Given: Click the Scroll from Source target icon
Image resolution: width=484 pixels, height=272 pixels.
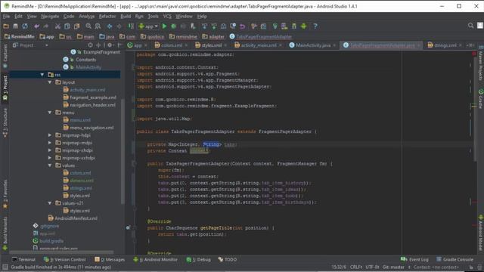Looking at the screenshot, I should click(91, 45).
